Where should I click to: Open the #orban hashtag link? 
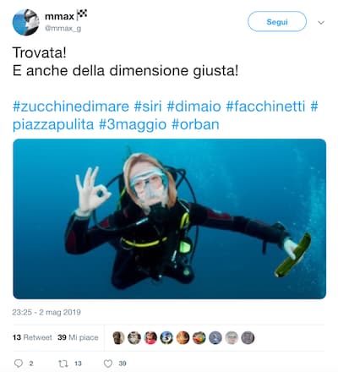(195, 124)
